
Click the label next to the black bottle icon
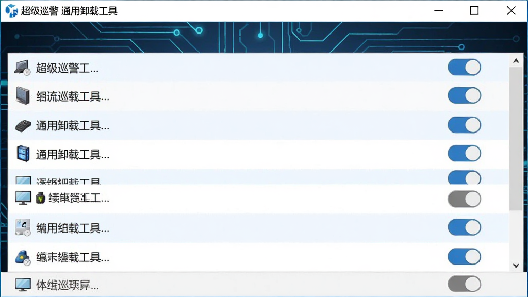(79, 198)
